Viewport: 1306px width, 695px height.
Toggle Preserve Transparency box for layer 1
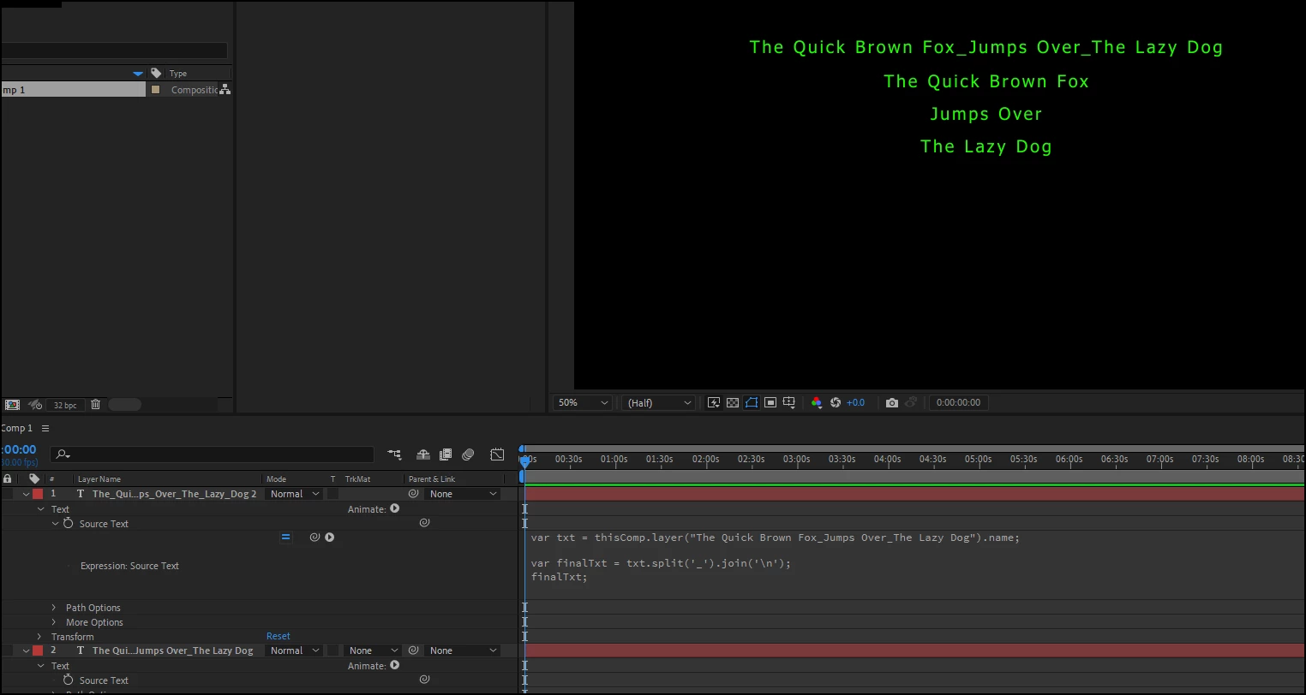click(333, 494)
